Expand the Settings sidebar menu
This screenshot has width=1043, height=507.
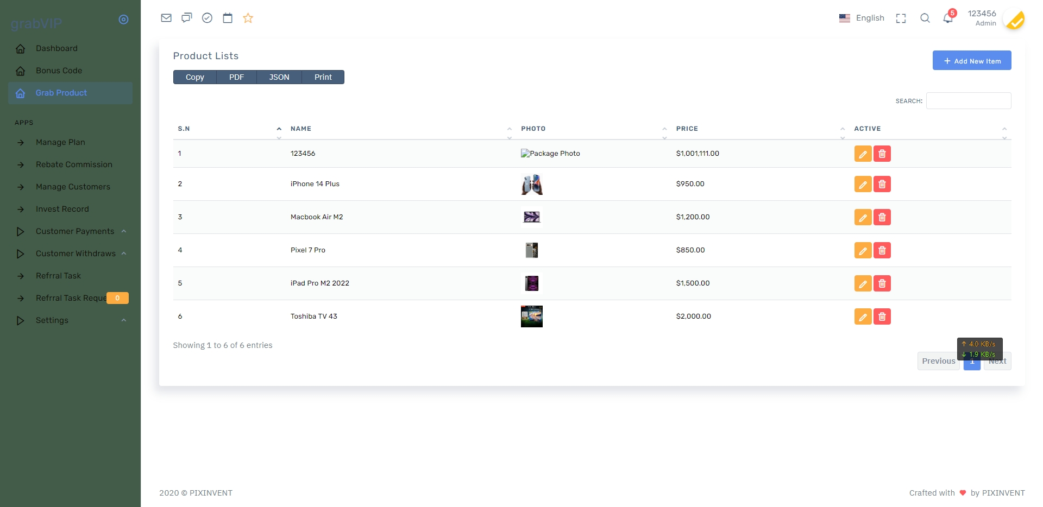click(x=52, y=320)
